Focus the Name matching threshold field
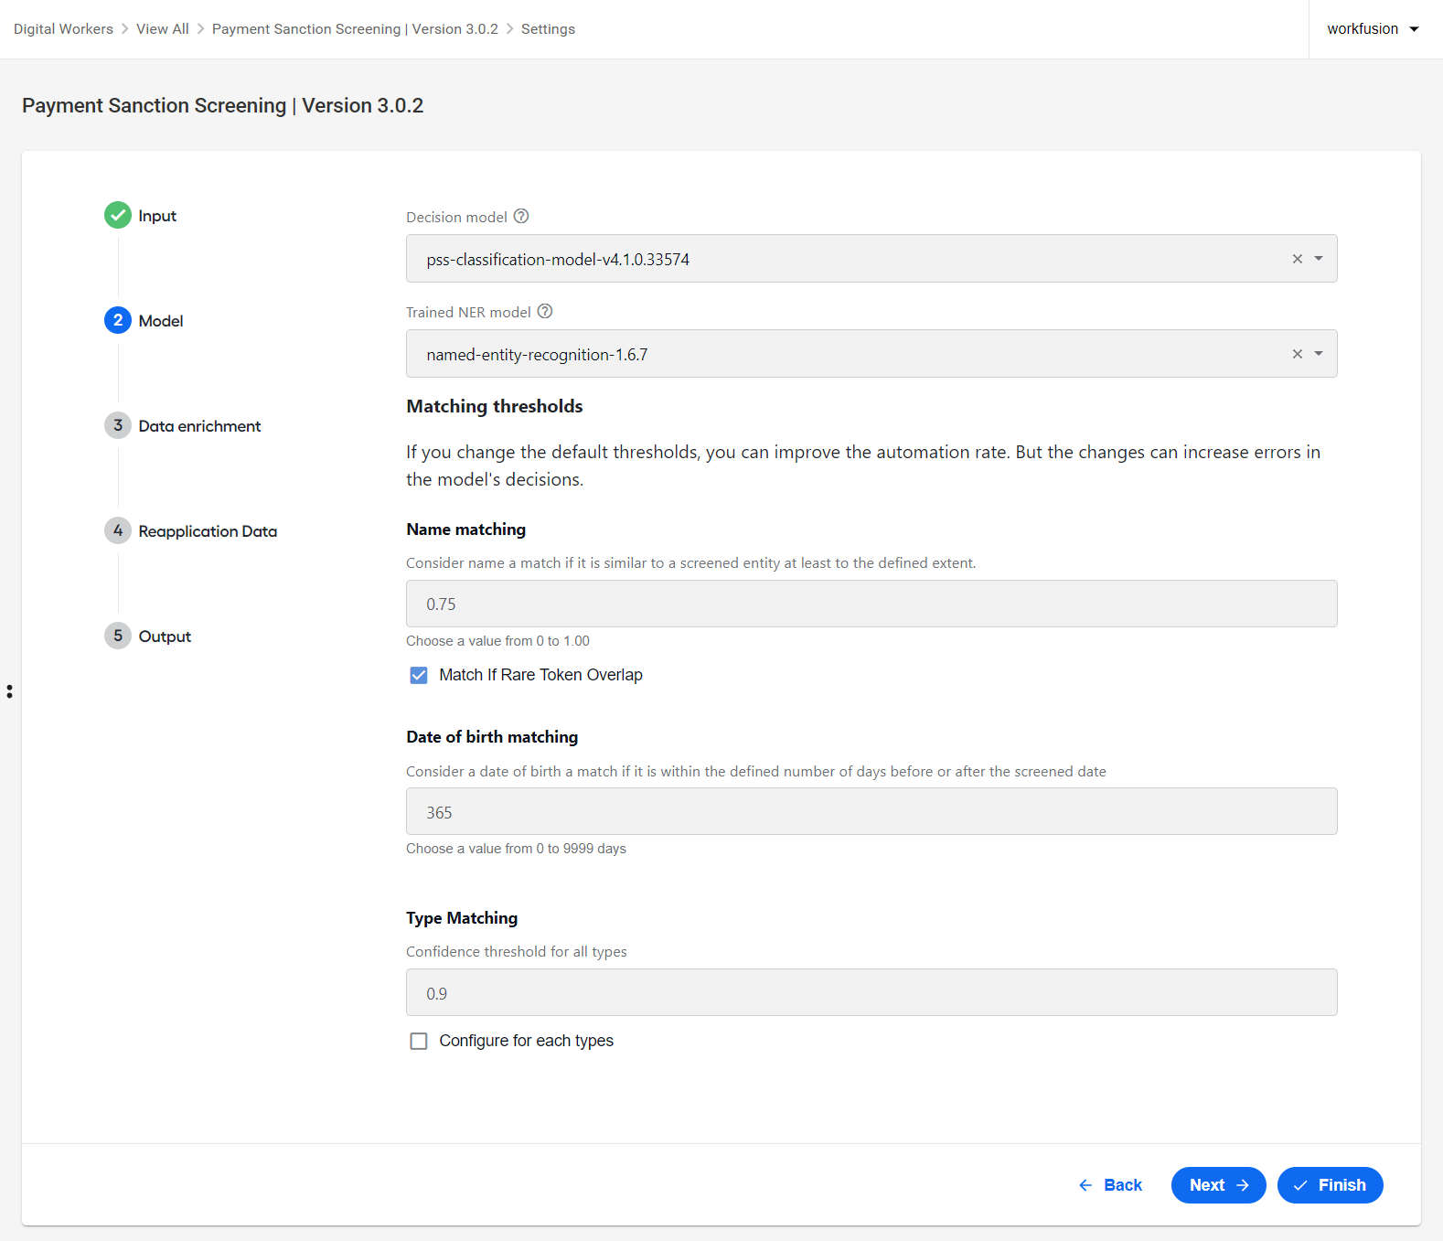 pyautogui.click(x=871, y=604)
